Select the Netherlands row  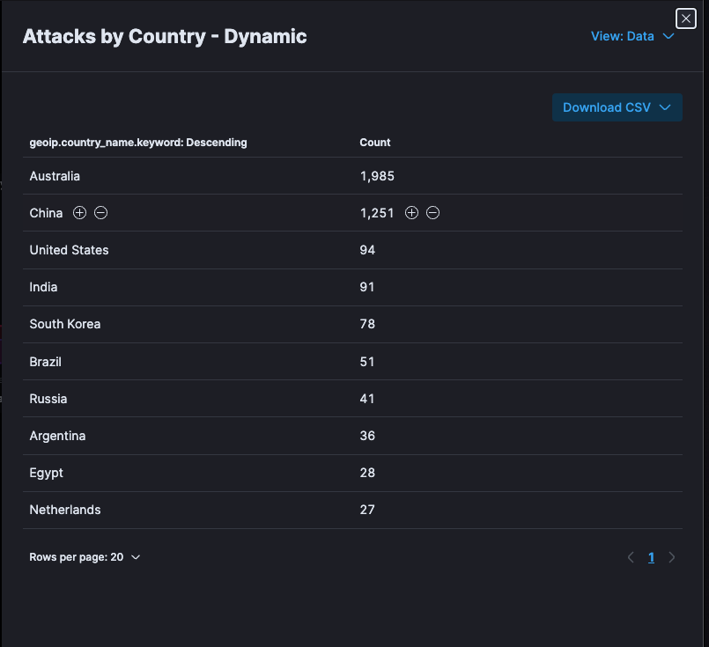[x=65, y=509]
